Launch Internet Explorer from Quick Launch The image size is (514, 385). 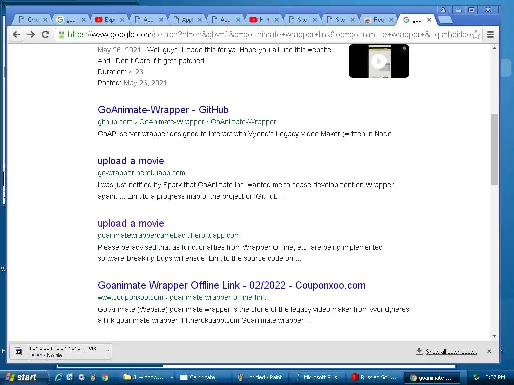point(59,377)
